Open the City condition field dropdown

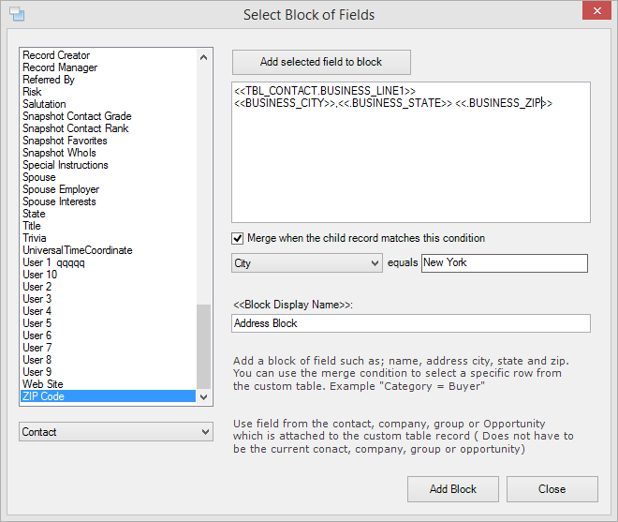coord(306,263)
